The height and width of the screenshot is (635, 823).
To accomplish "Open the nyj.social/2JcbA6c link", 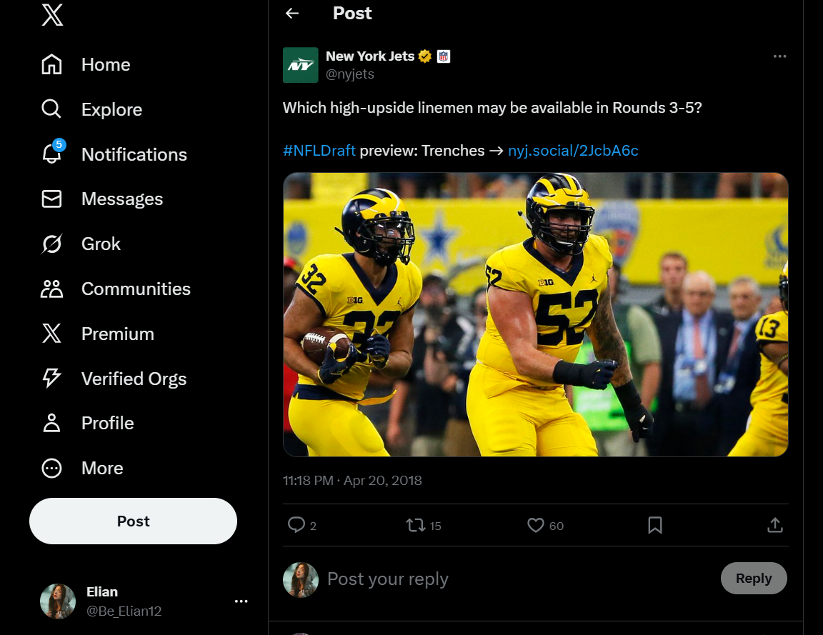I will click(573, 151).
